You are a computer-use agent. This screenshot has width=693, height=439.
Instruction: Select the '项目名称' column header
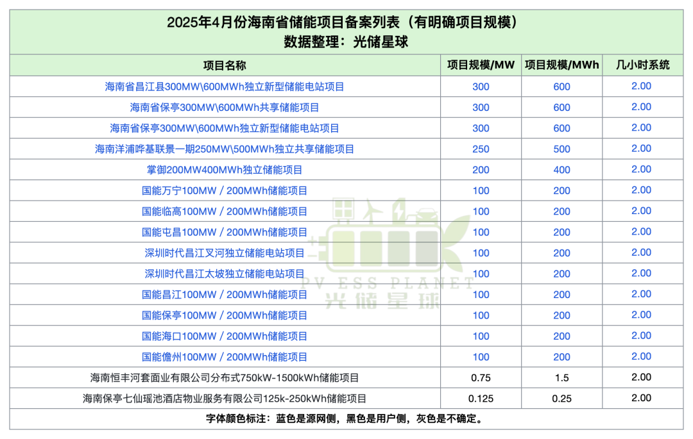tap(225, 65)
